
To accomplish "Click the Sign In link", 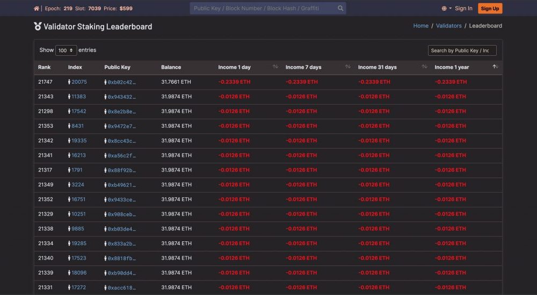I will click(x=463, y=9).
